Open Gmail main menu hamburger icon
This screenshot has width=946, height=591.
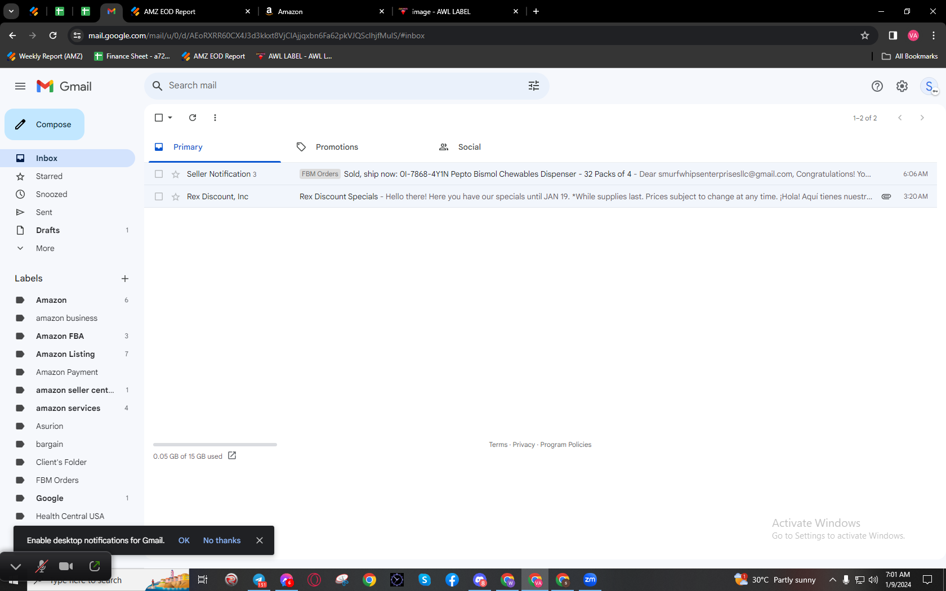20,86
